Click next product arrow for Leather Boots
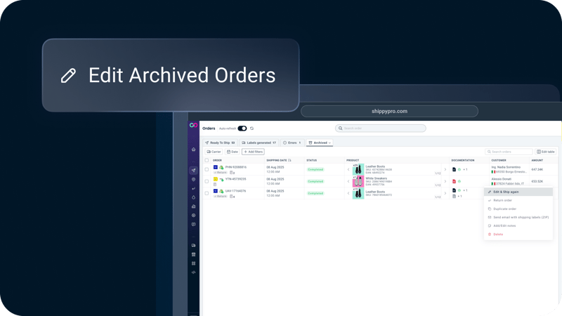The width and height of the screenshot is (562, 316). click(445, 169)
